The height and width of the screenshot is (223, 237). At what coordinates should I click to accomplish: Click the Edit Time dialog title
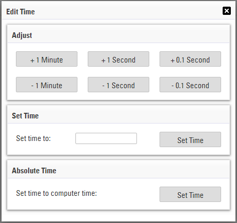coord(21,12)
